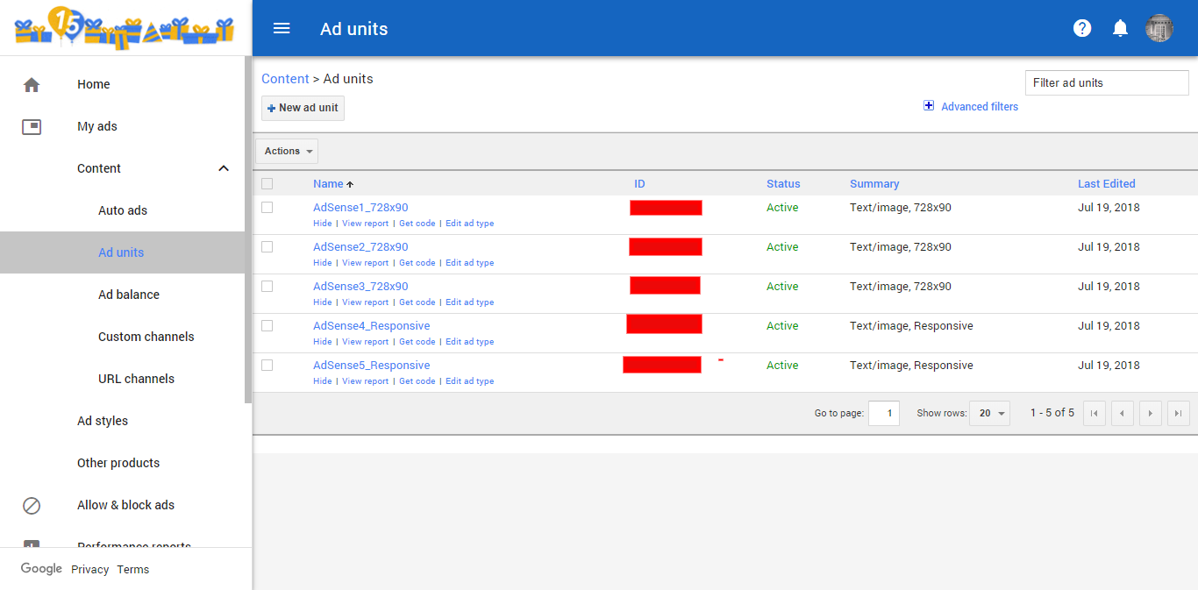Open Home in the sidebar
Image resolution: width=1198 pixels, height=590 pixels.
point(94,84)
